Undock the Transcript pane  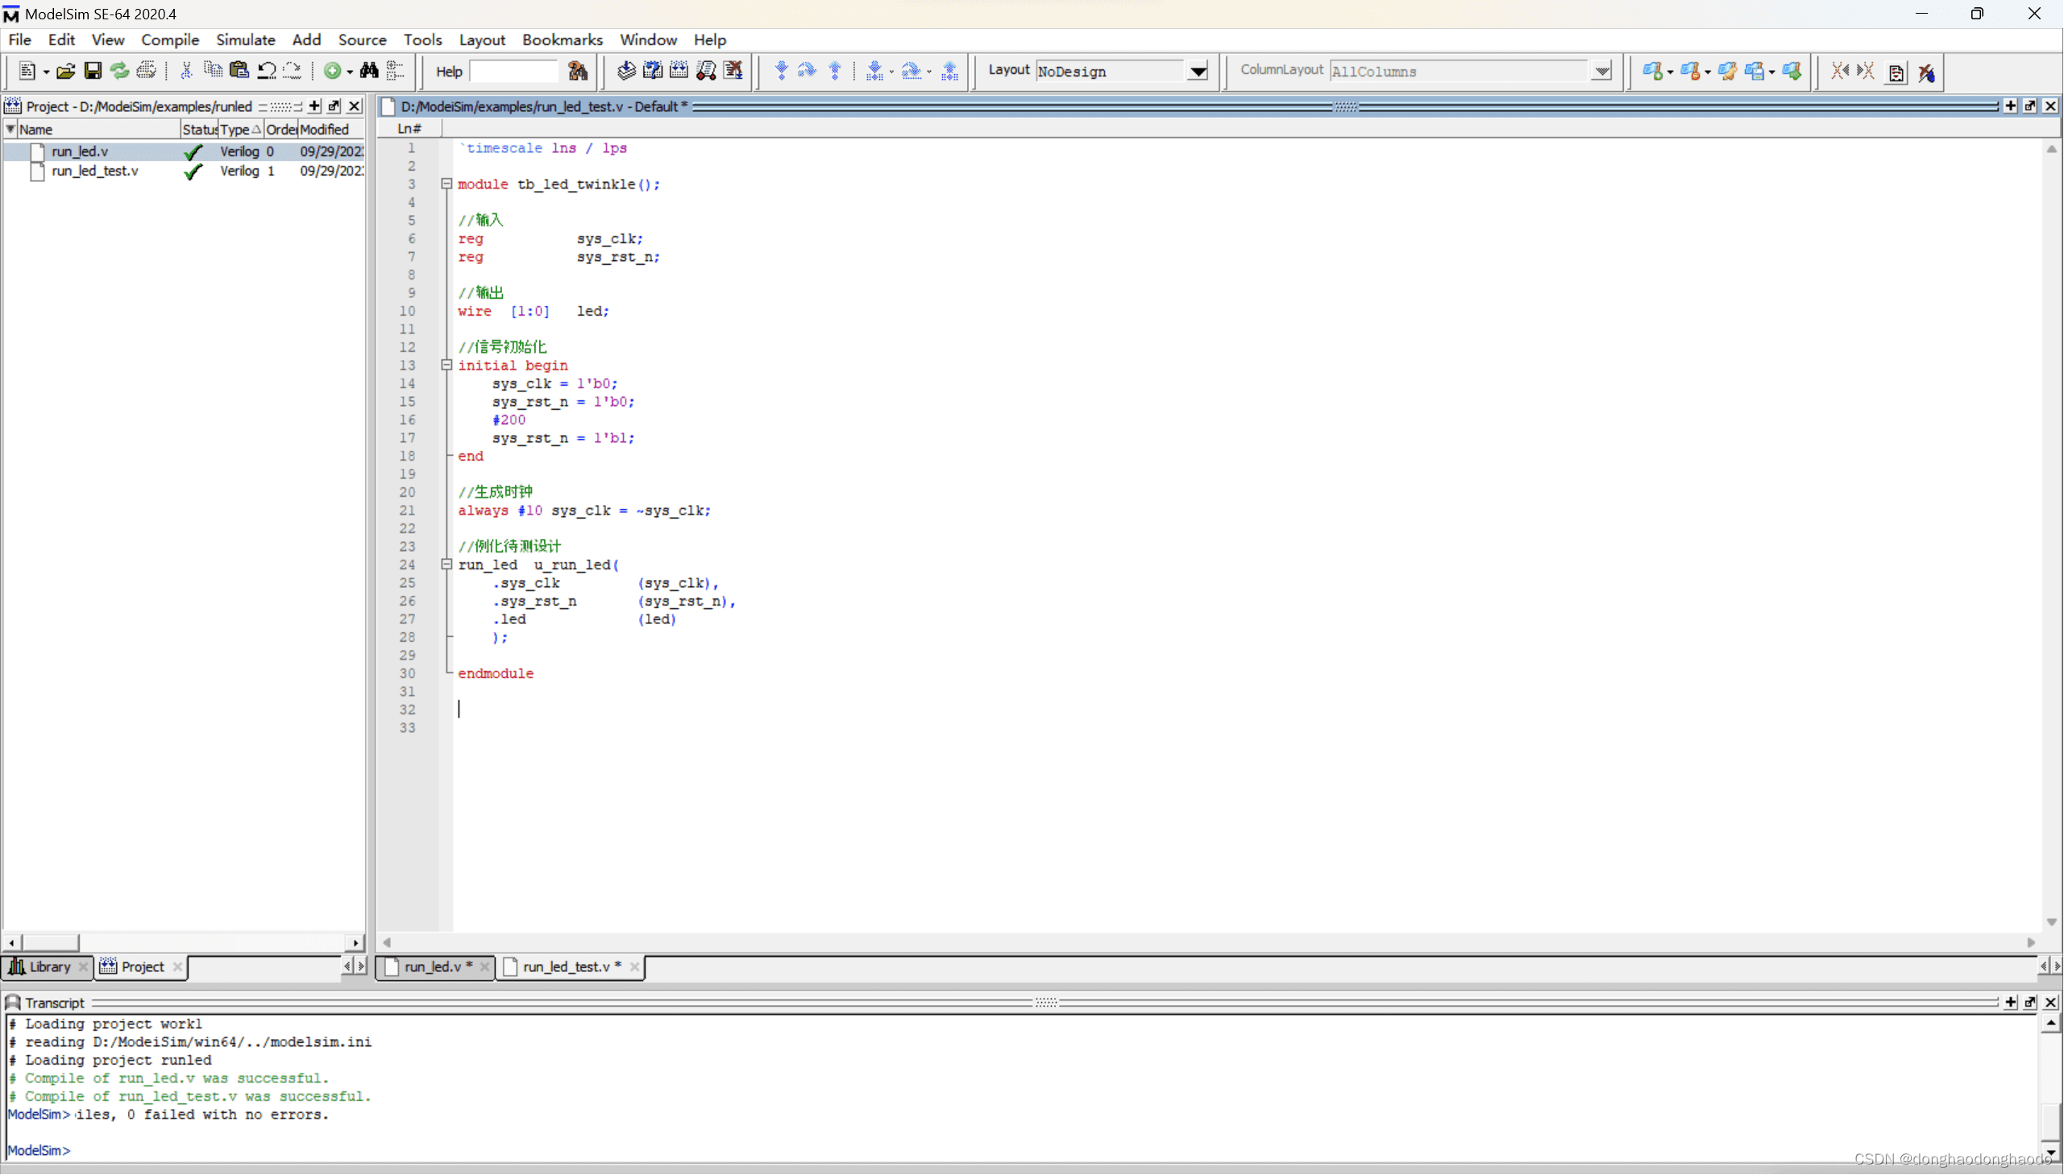[x=2029, y=1002]
